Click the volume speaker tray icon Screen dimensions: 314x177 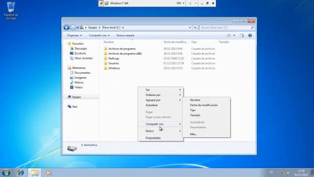click(x=288, y=173)
